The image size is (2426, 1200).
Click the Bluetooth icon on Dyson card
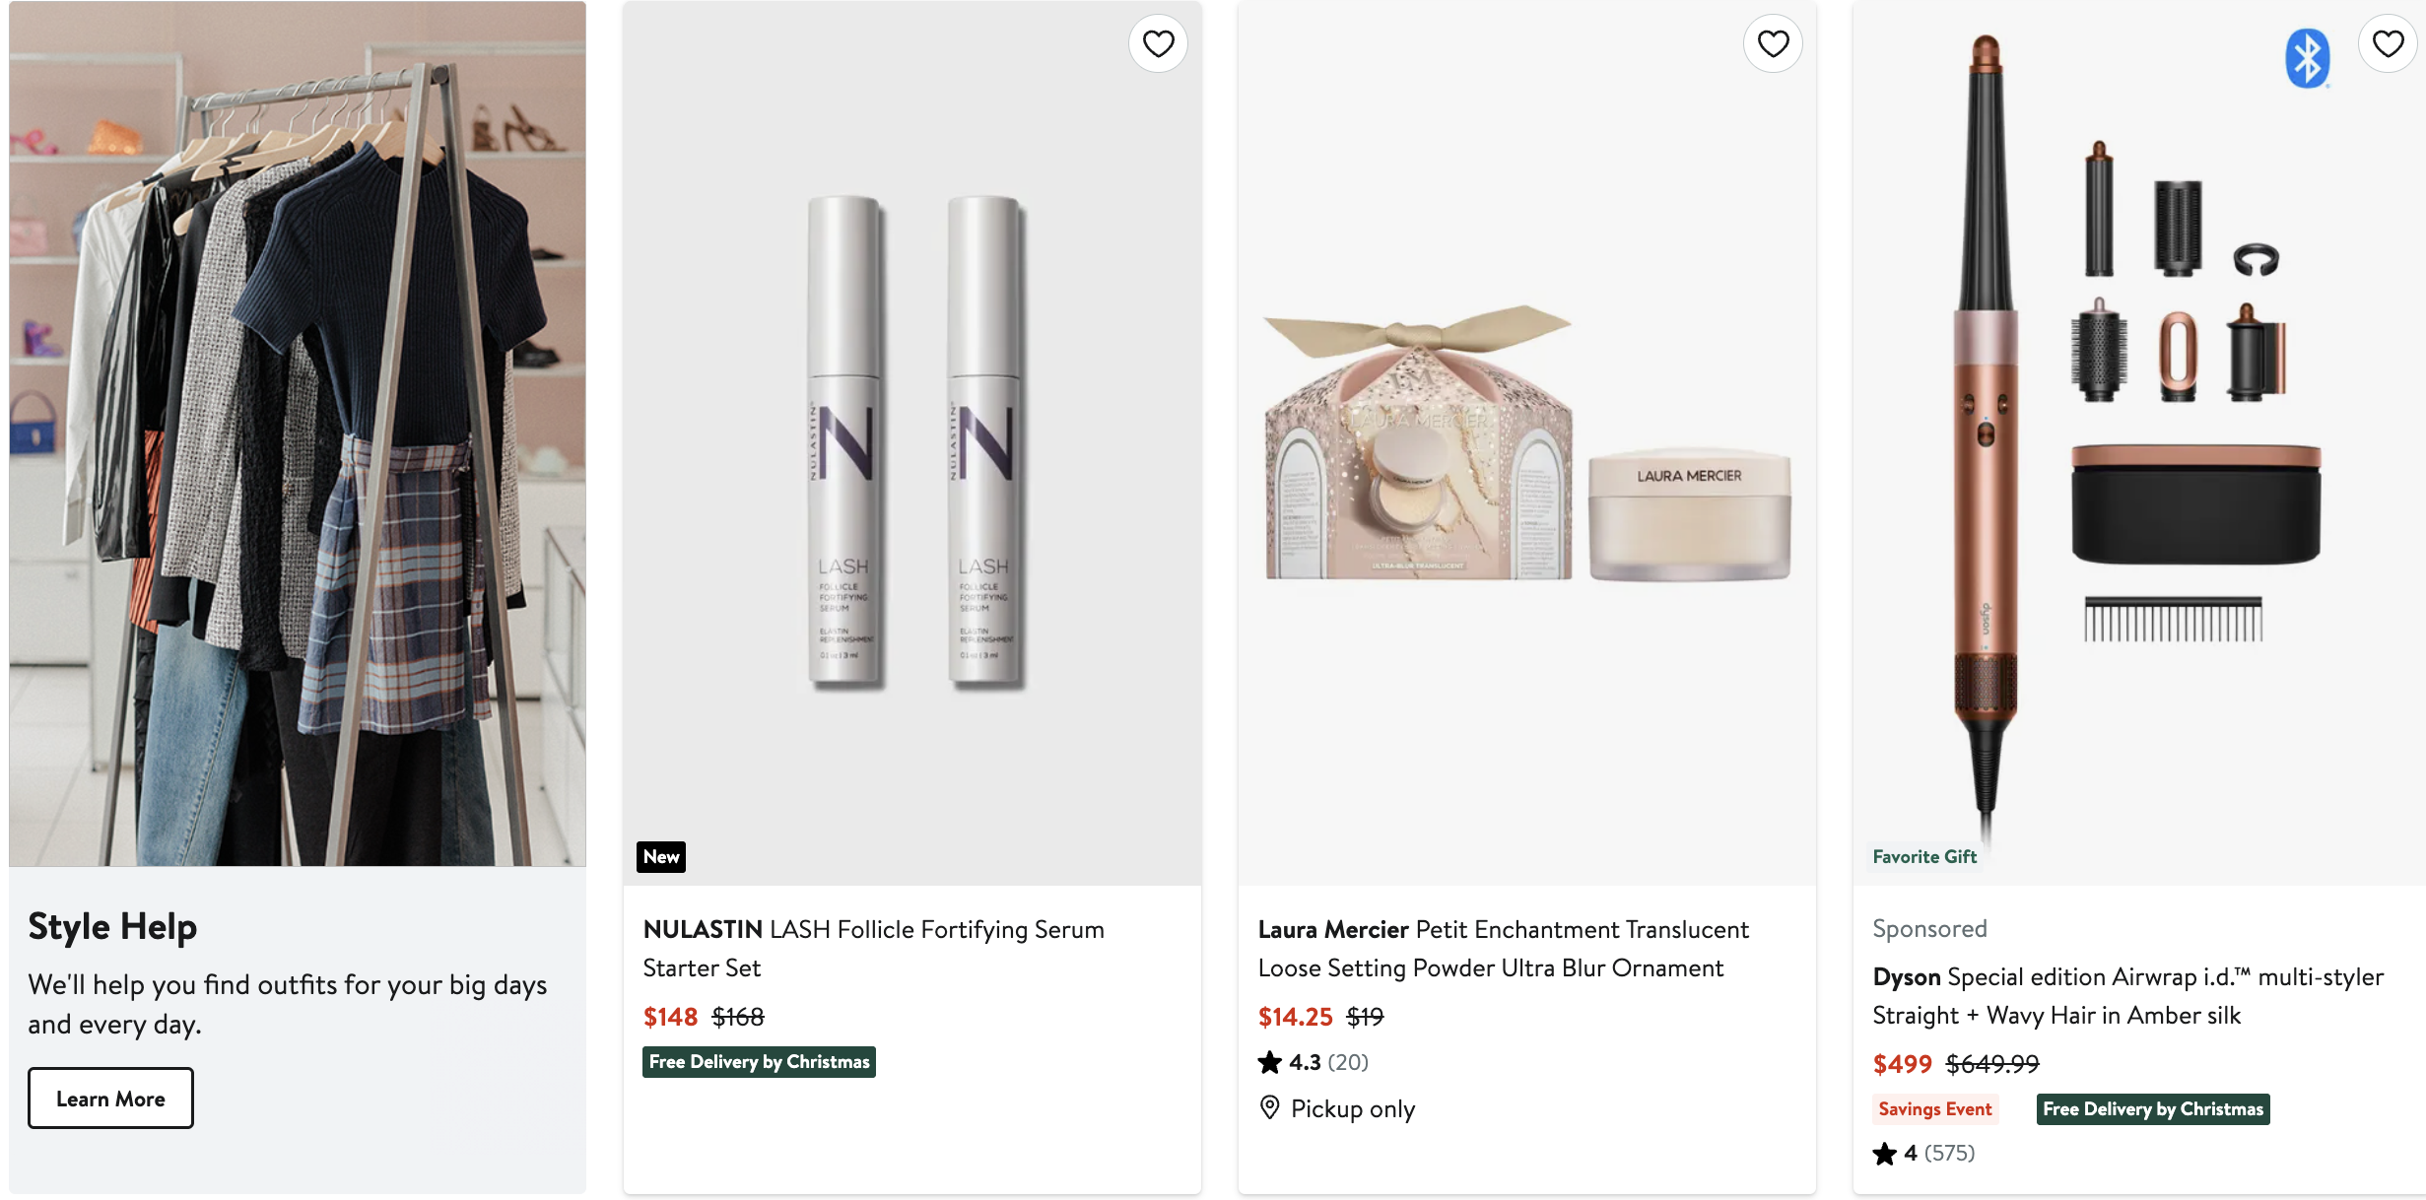(2307, 59)
